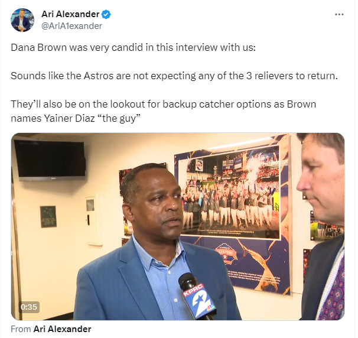358x338 pixels.
Task: Click the framed championship celebration photo
Action: pyautogui.click(x=230, y=194)
